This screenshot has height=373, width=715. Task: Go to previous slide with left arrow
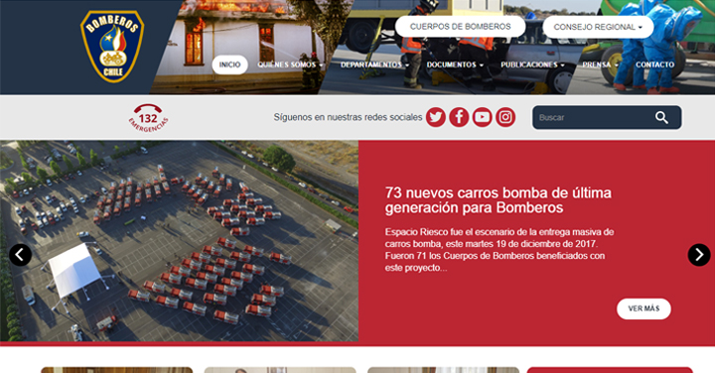20,255
